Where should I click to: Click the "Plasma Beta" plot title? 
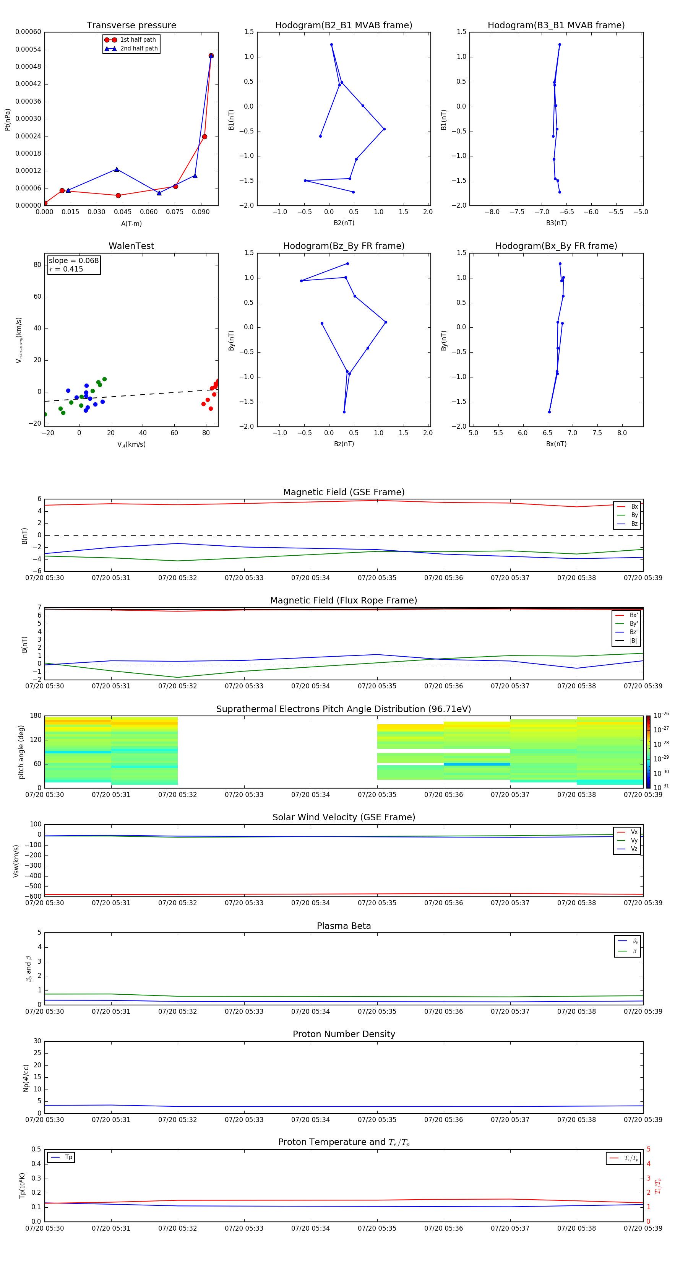[x=344, y=926]
